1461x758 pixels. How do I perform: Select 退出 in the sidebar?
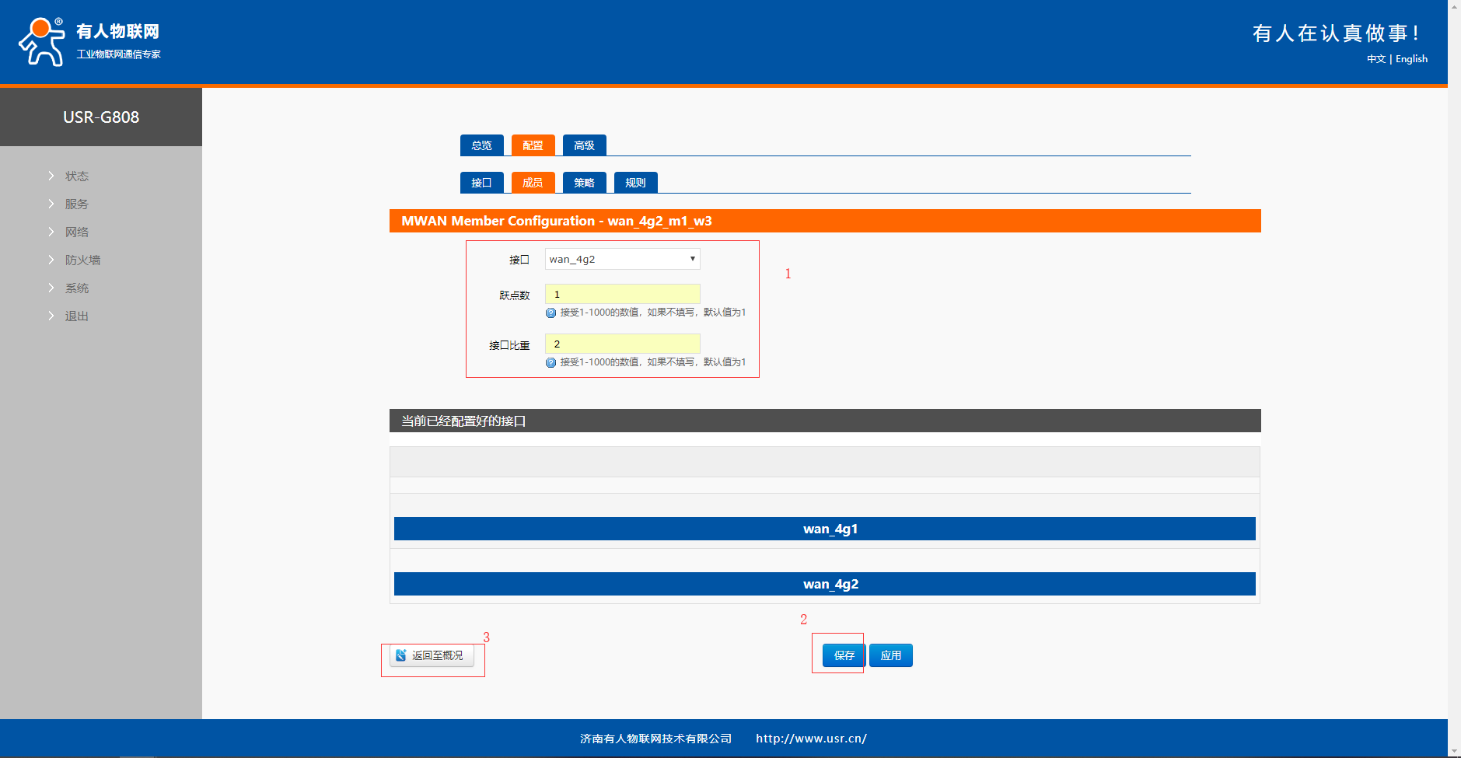(x=76, y=316)
